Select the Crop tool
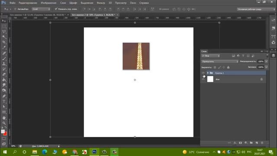This screenshot has height=156, width=277. click(x=4, y=42)
